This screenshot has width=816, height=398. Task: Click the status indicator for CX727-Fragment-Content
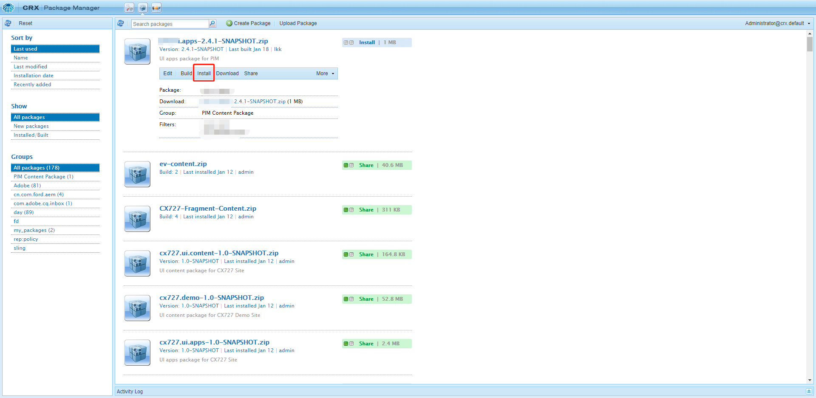349,210
